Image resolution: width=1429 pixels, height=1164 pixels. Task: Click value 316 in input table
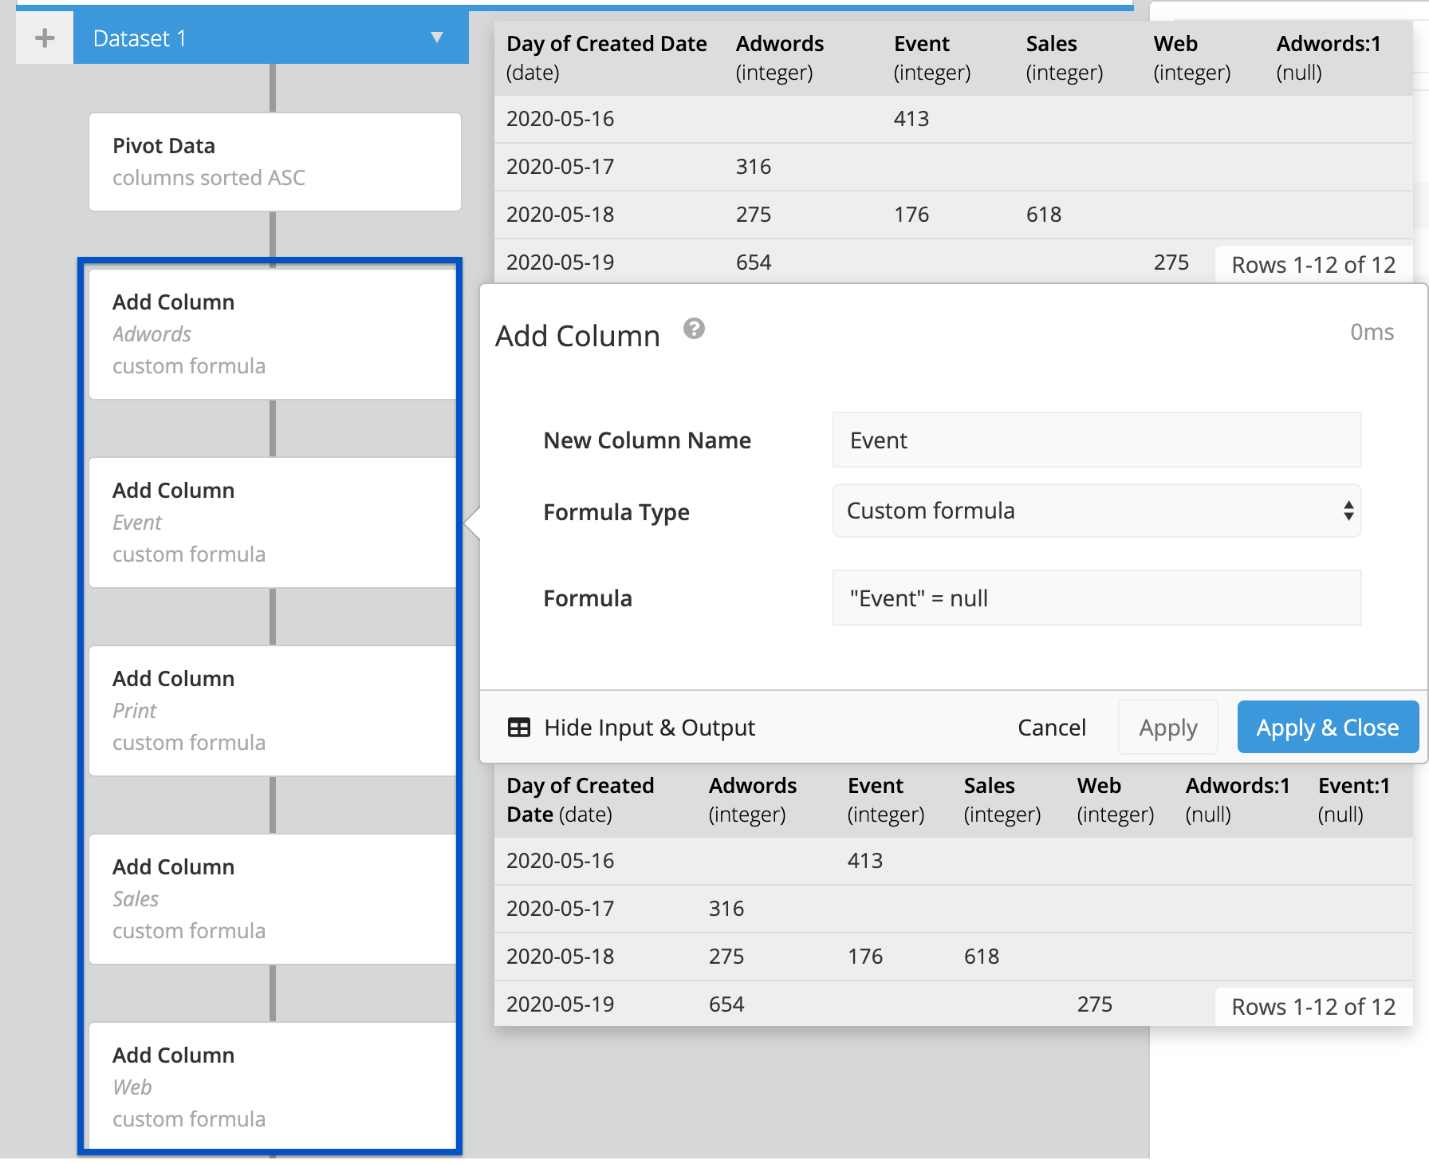pyautogui.click(x=754, y=167)
